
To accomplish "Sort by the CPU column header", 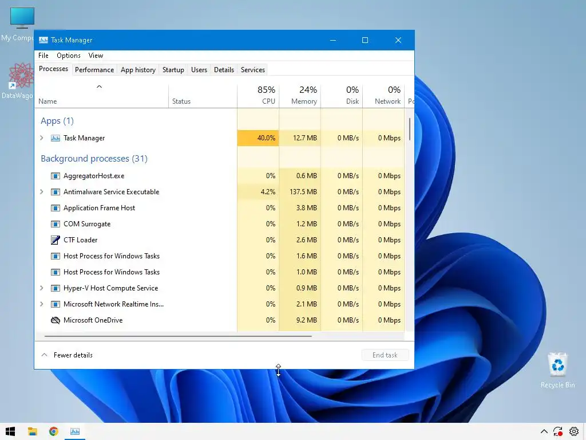I will coord(258,96).
